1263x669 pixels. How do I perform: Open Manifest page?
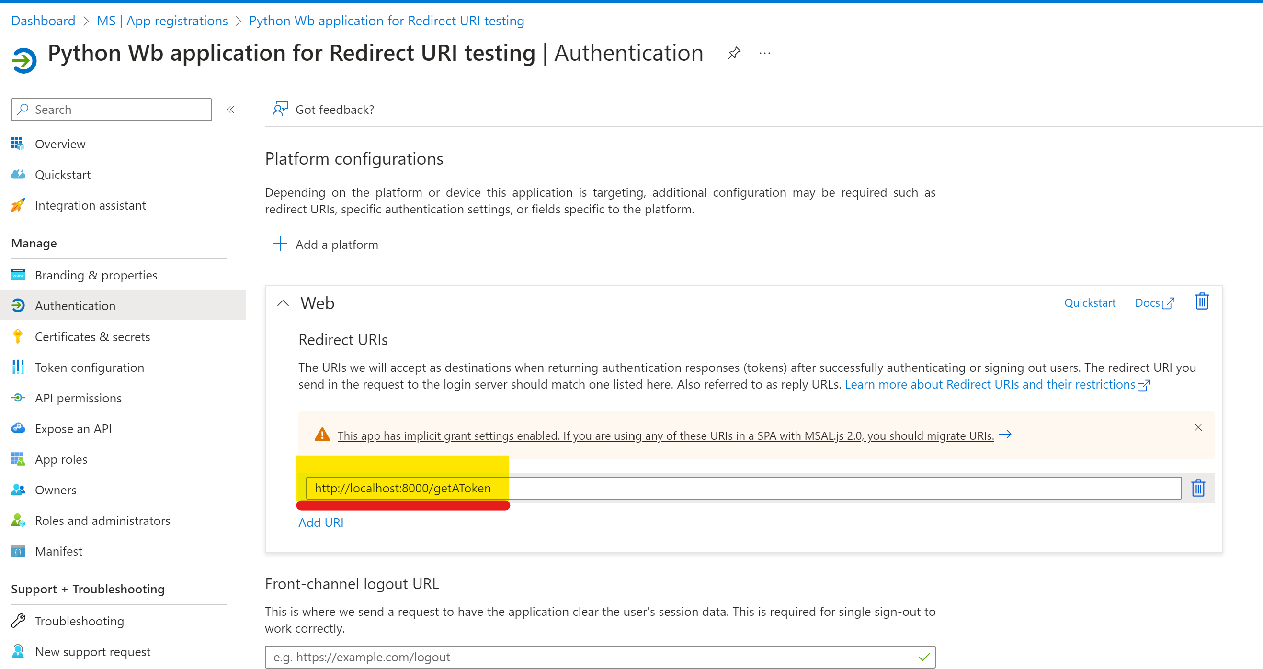[58, 551]
